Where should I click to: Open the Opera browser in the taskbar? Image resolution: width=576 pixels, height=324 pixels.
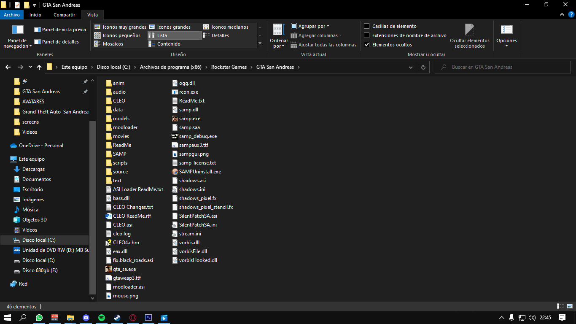tap(133, 318)
